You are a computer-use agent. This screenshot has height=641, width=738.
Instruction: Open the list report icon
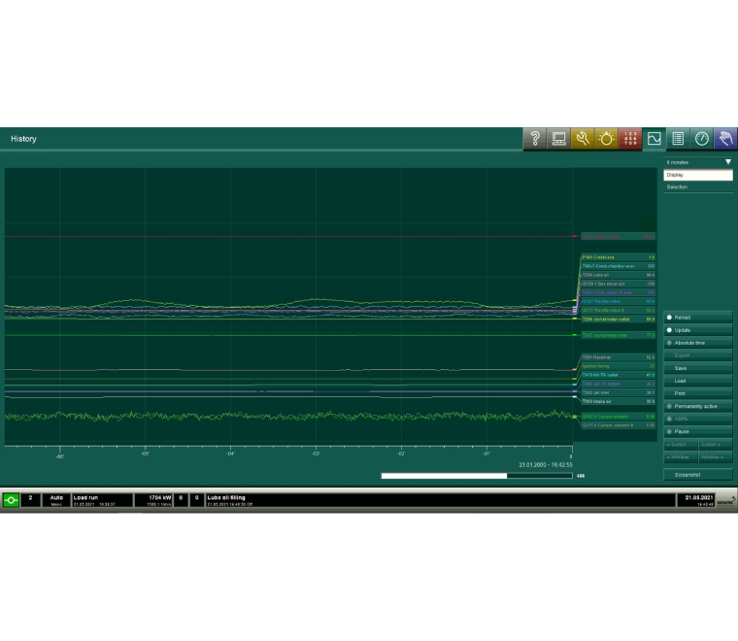[x=678, y=139]
